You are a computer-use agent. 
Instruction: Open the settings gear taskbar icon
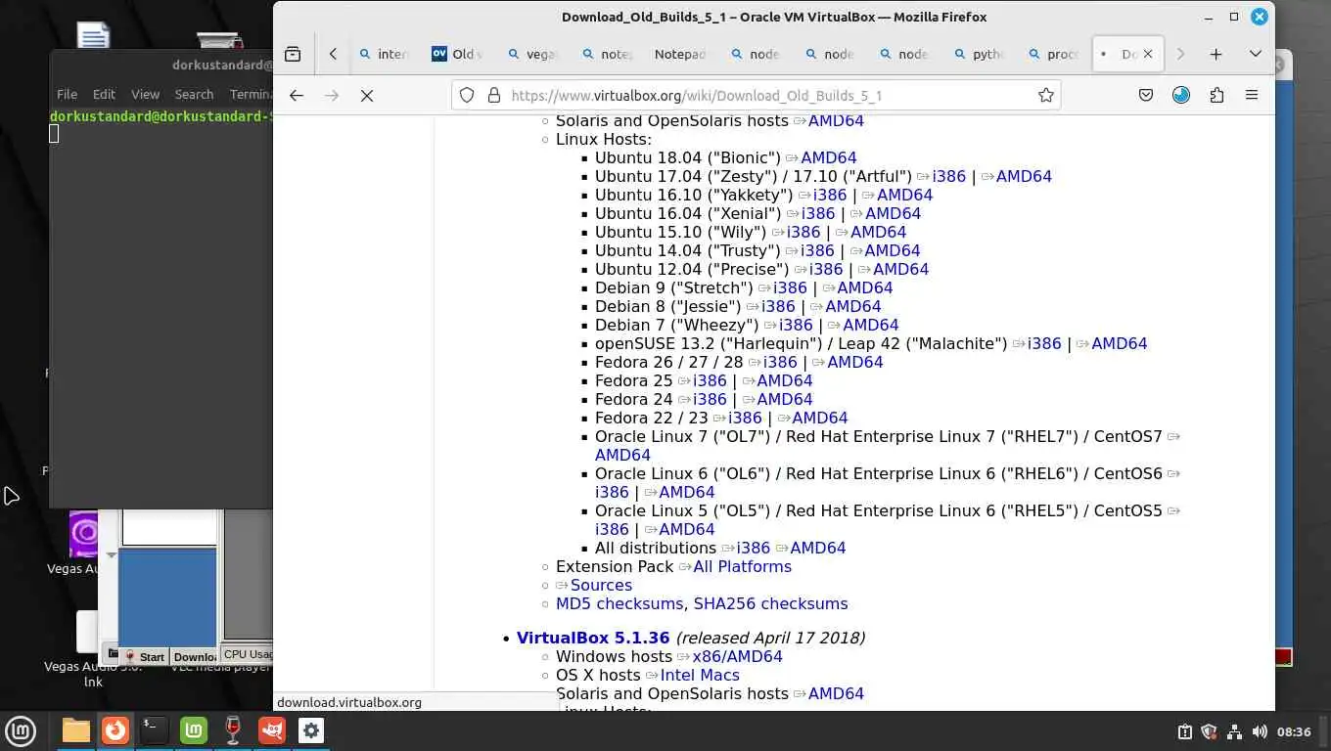(311, 730)
